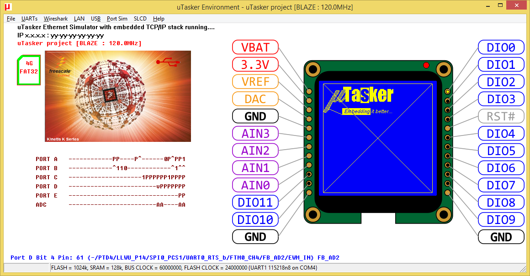This screenshot has height=276, width=530.
Task: Click the red LED on the board
Action: [426, 65]
